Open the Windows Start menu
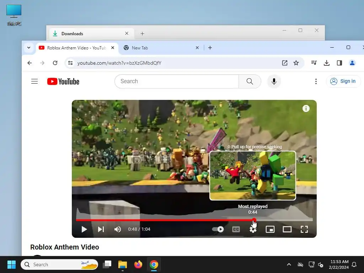This screenshot has width=364, height=273. pos(11,264)
